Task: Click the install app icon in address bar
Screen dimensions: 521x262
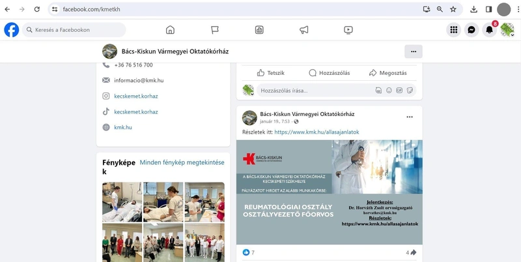Action: [x=427, y=9]
